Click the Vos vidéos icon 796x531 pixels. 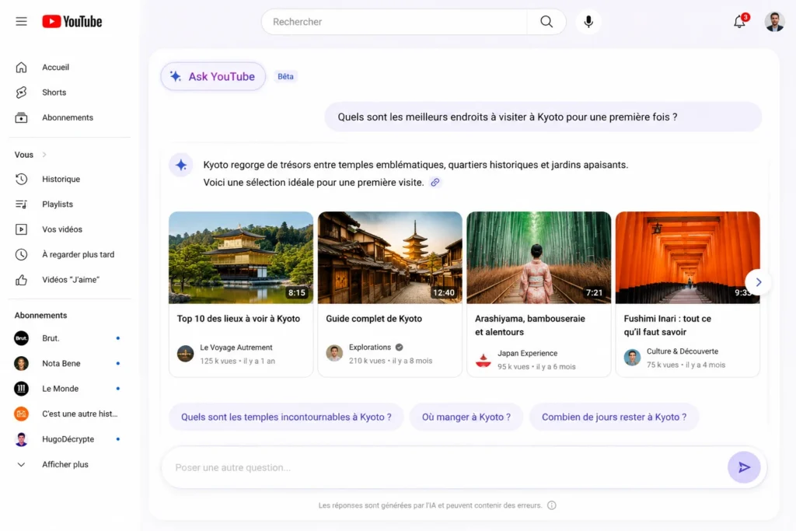point(21,229)
